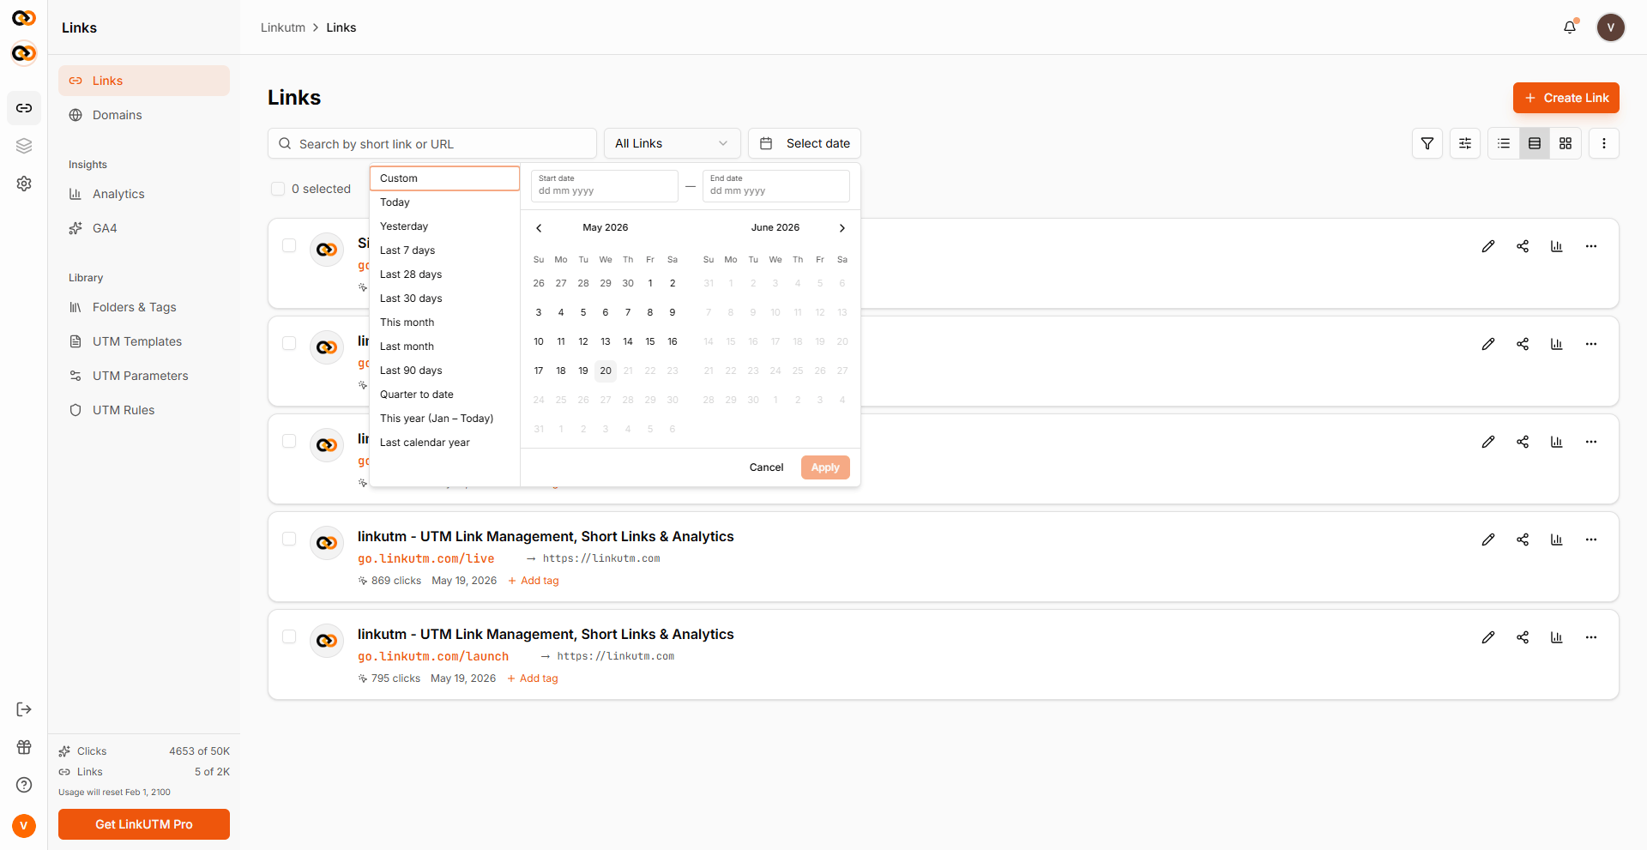Viewport: 1647px width, 850px height.
Task: Check the third link's checkbox
Action: 289,441
